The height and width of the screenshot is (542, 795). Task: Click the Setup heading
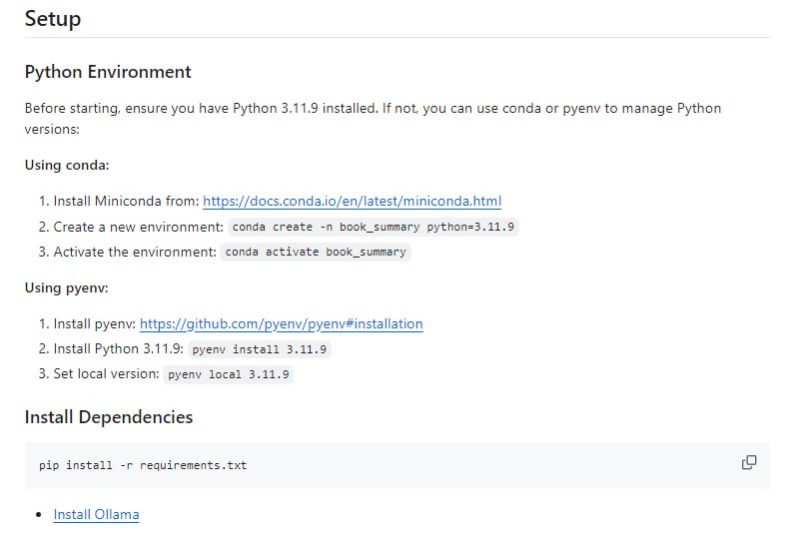point(53,19)
